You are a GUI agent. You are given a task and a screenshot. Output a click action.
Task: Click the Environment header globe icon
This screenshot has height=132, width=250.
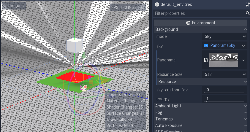pyautogui.click(x=188, y=23)
